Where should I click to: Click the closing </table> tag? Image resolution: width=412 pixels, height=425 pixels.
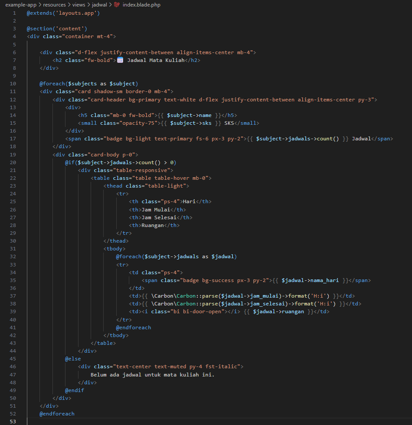click(x=103, y=343)
